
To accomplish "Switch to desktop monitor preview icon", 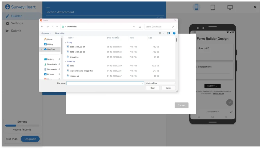I will tap(230, 7).
